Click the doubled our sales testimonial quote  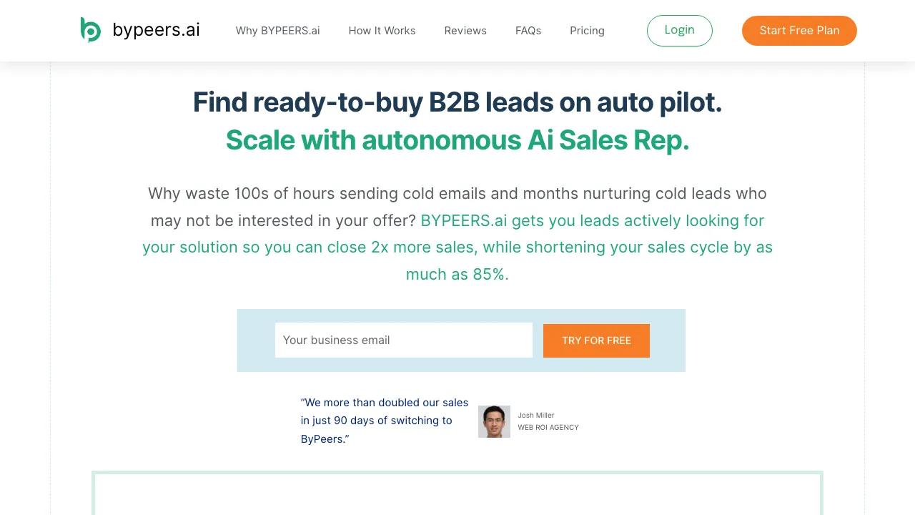click(x=385, y=421)
